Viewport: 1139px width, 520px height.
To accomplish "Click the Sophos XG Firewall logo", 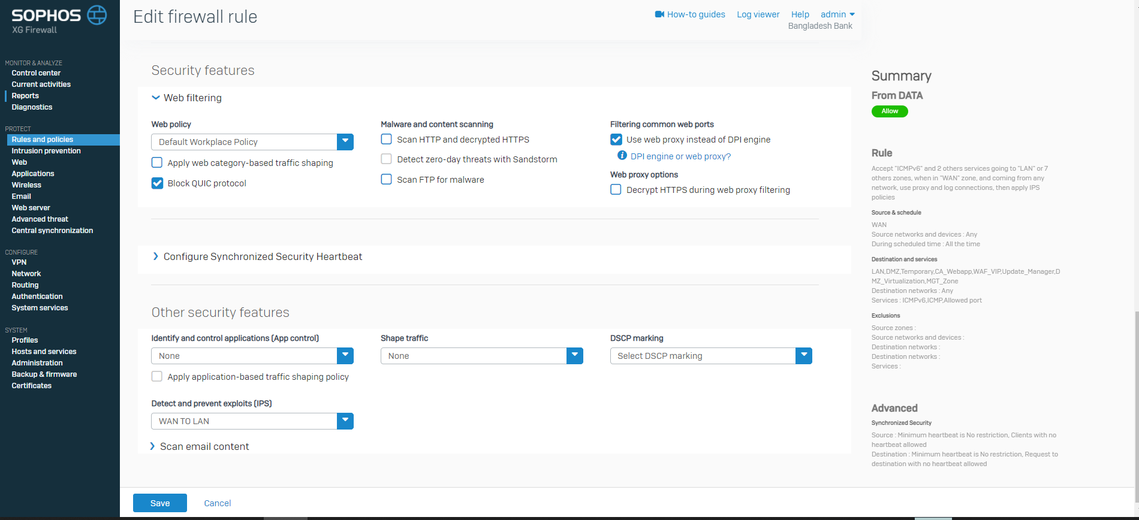I will [x=59, y=20].
